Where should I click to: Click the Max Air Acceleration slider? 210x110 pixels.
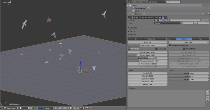148,58
